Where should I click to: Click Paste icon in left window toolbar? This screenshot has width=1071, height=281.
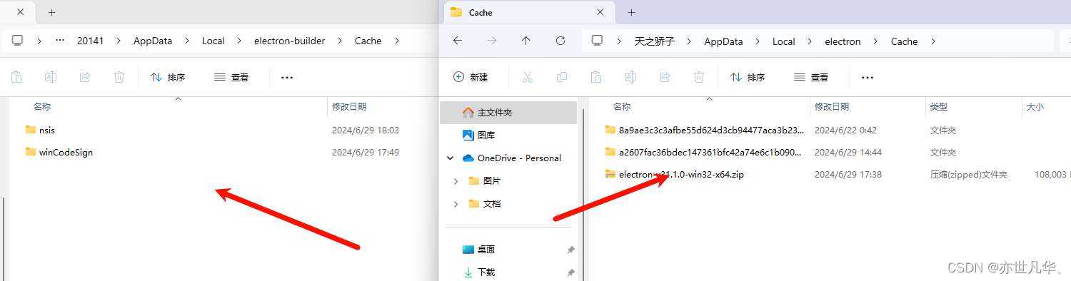coord(16,77)
